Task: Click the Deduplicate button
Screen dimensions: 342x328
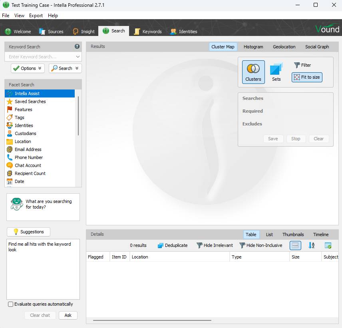Action: 173,245
